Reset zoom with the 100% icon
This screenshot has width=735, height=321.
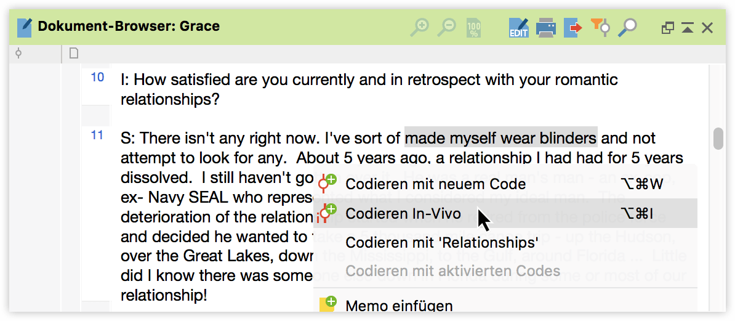click(473, 28)
